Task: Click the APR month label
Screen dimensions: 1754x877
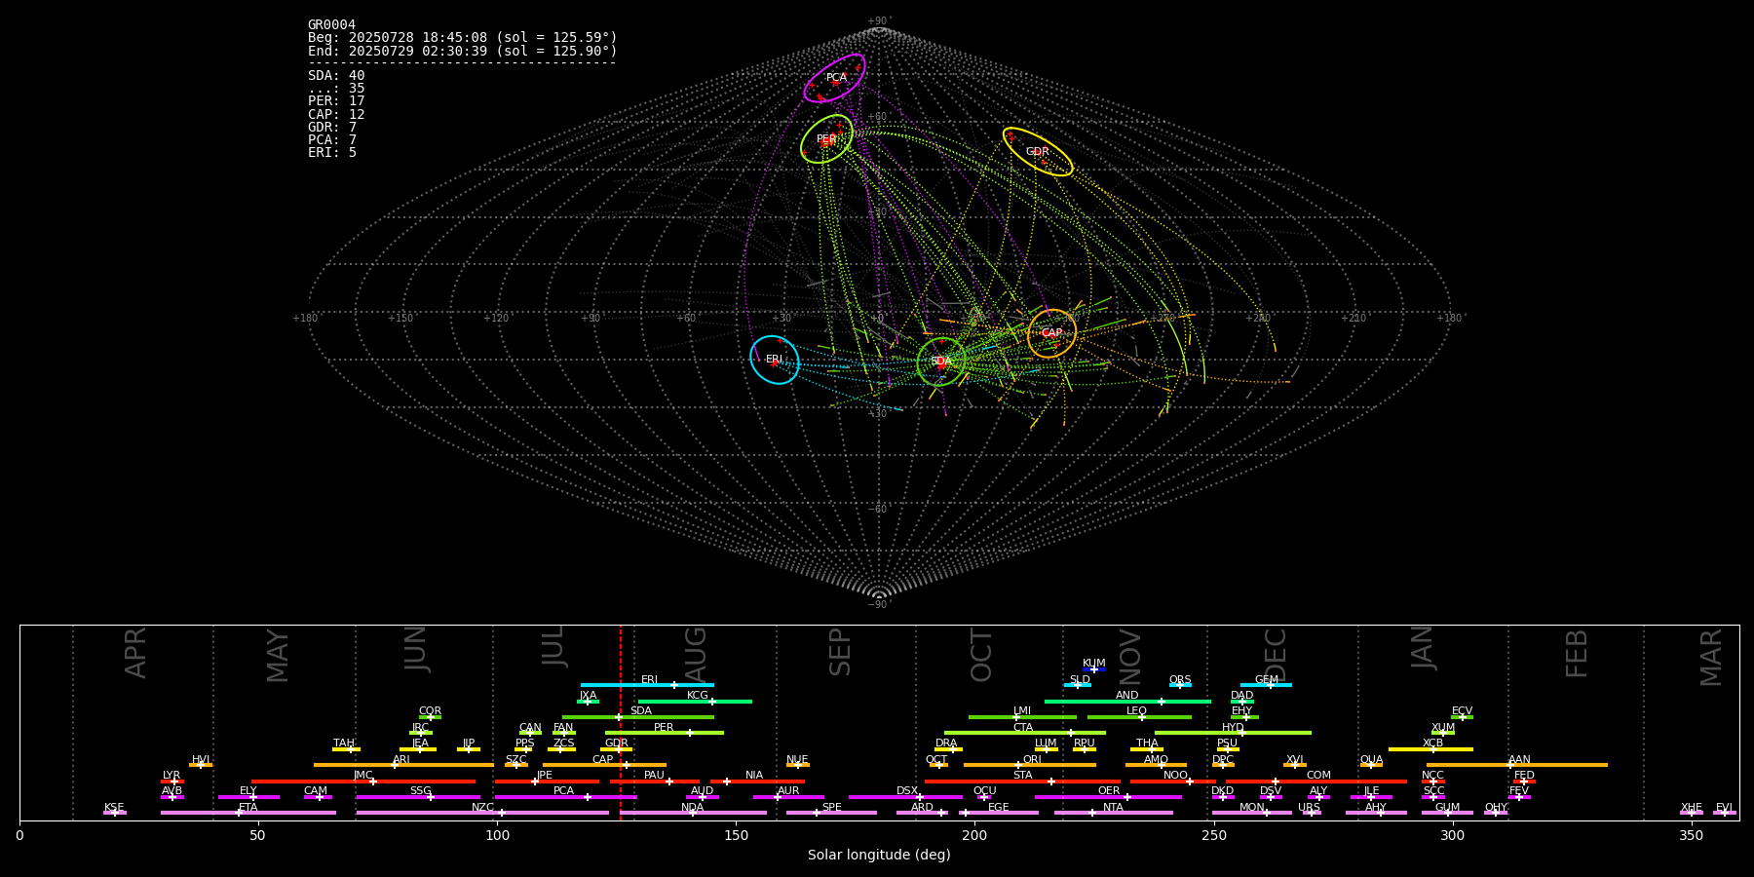Action: click(x=135, y=653)
